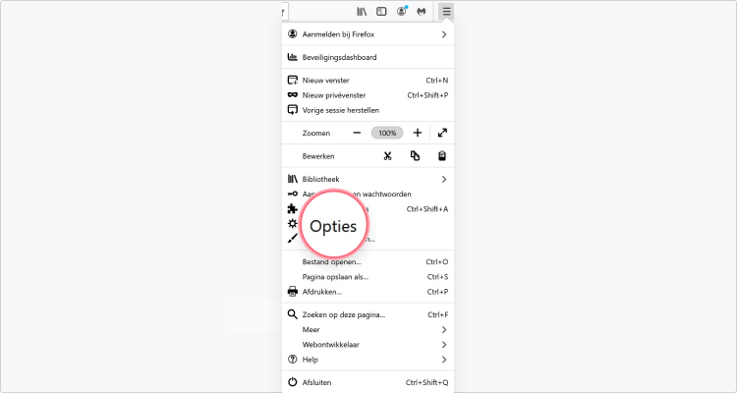Select Zoeken op deze pagina entry
737x393 pixels.
click(368, 314)
